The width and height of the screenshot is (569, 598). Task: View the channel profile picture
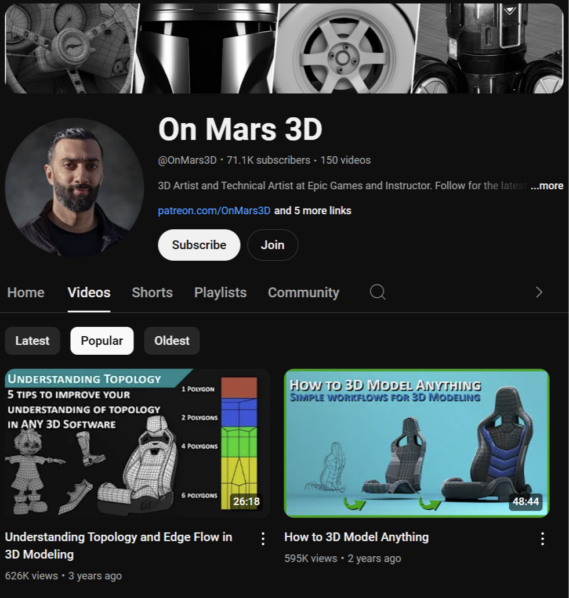pyautogui.click(x=74, y=188)
